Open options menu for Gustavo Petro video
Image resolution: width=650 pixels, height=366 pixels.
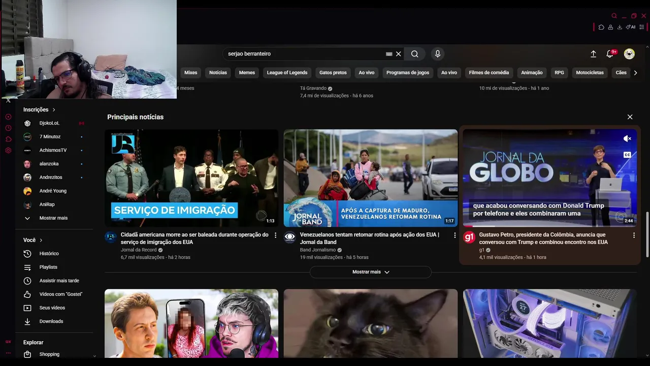click(634, 235)
